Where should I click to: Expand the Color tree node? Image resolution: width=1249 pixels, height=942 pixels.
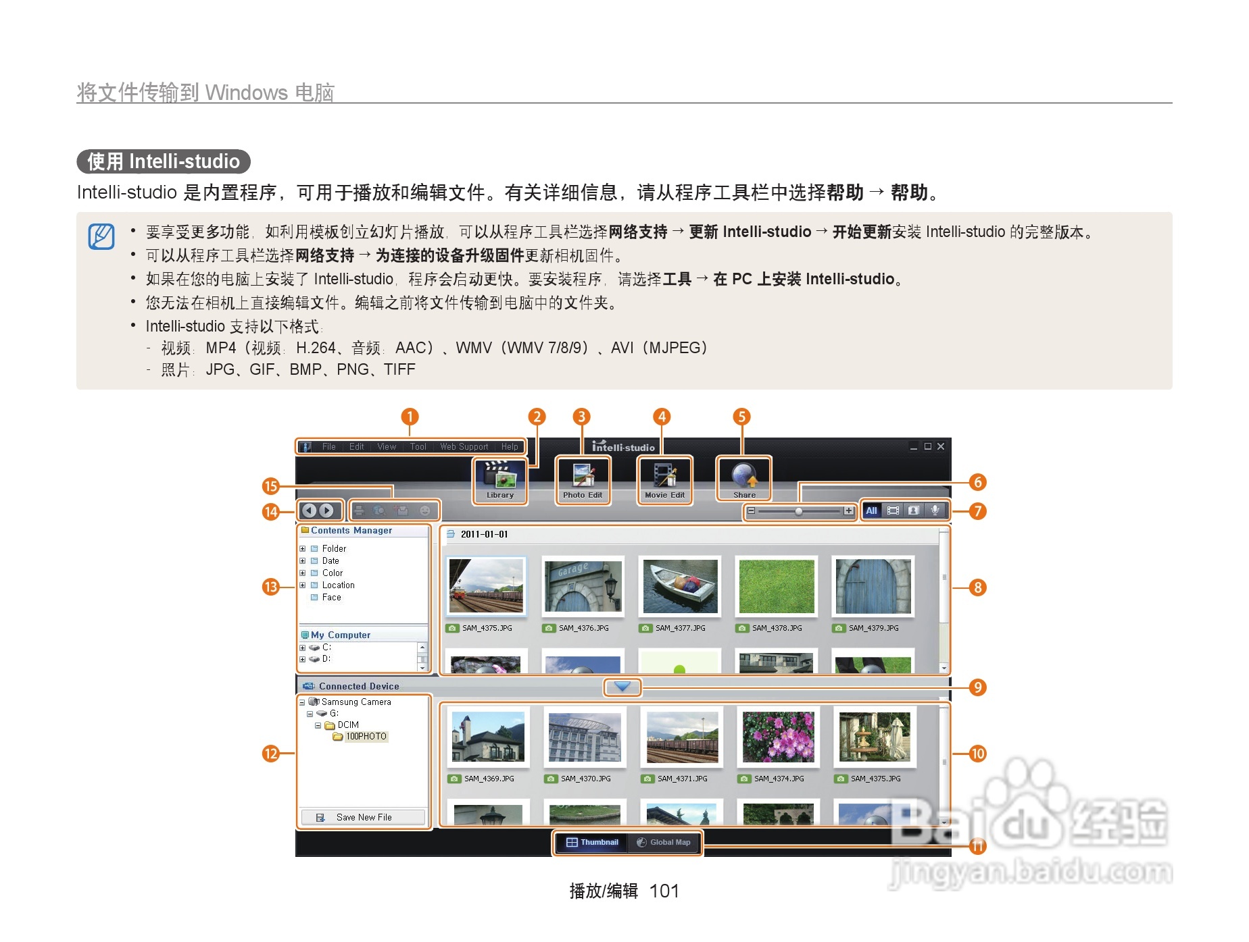(x=303, y=573)
